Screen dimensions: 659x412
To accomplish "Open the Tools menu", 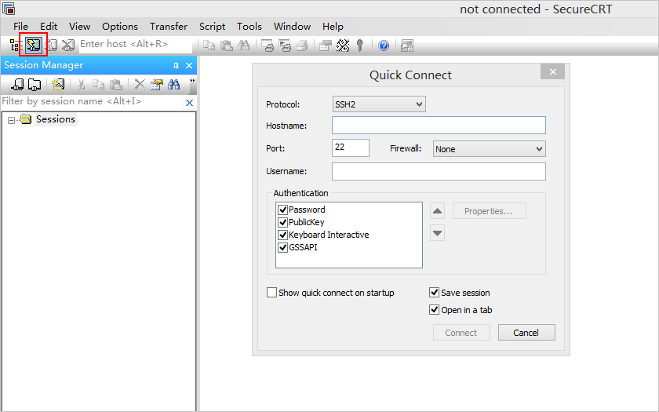I will tap(249, 27).
